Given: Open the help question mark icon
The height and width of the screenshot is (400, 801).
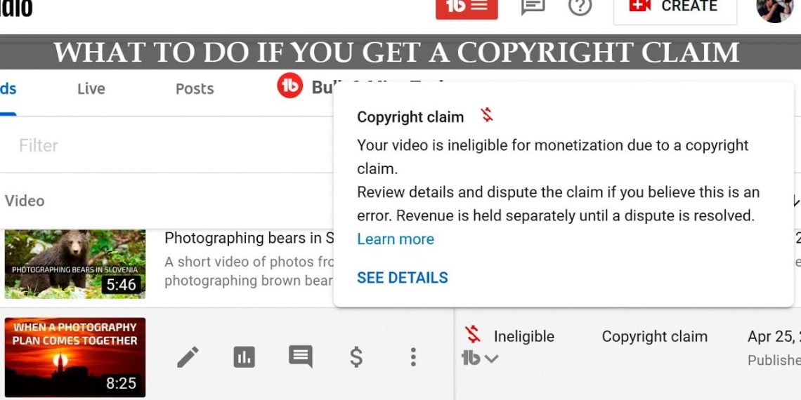Looking at the screenshot, I should [x=580, y=6].
